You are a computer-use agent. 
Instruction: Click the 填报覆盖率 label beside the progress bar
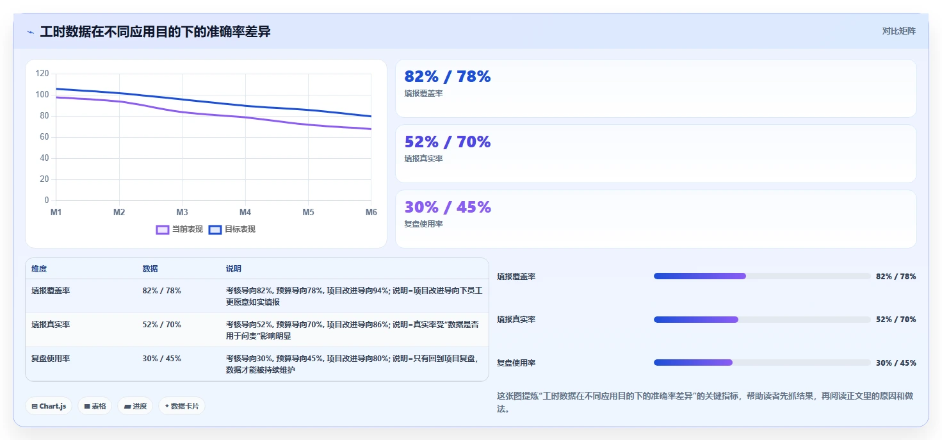(516, 277)
